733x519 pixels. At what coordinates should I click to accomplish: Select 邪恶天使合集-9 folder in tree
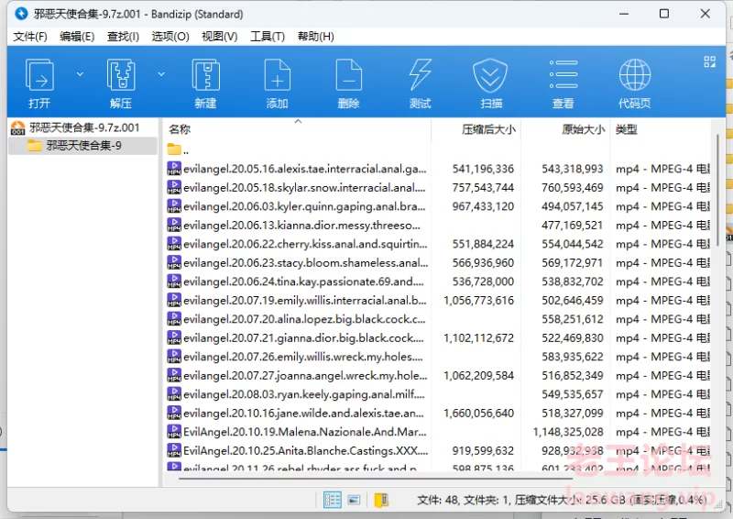tap(83, 146)
